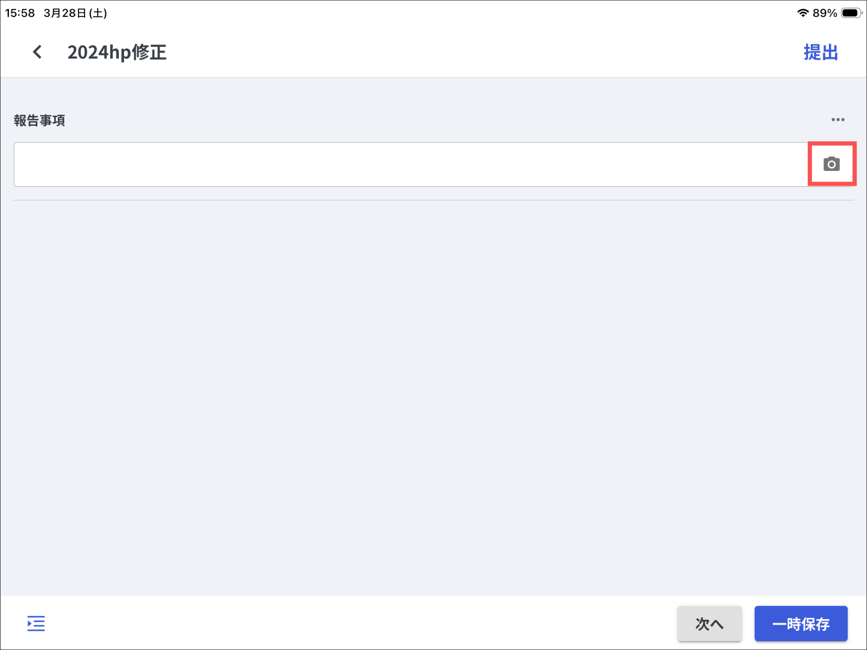Click the 報告事項 field label
The height and width of the screenshot is (650, 867).
[x=39, y=121]
